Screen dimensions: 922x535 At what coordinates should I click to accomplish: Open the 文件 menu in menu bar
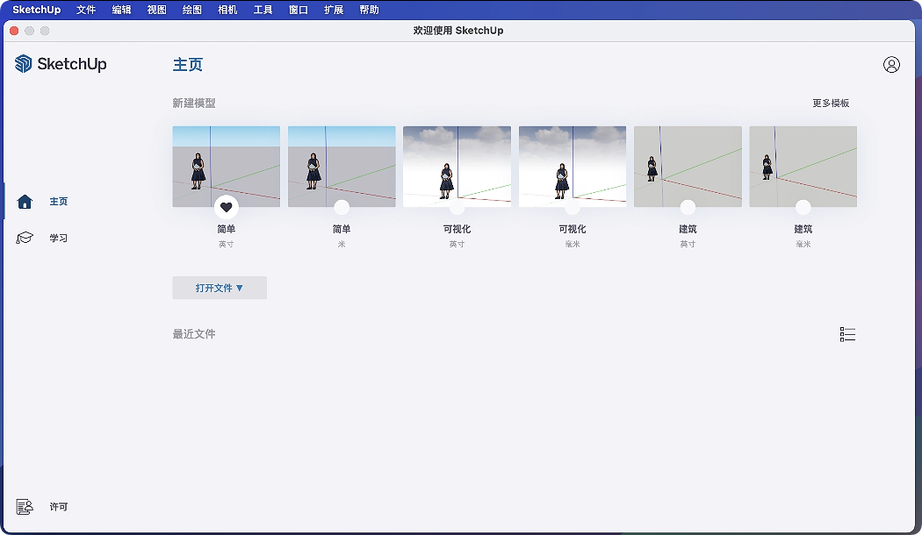click(86, 10)
